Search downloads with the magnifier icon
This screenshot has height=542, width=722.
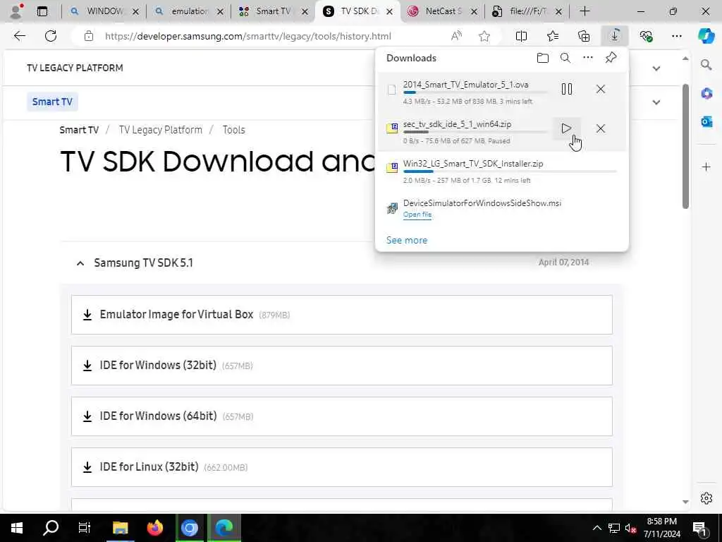pyautogui.click(x=565, y=58)
